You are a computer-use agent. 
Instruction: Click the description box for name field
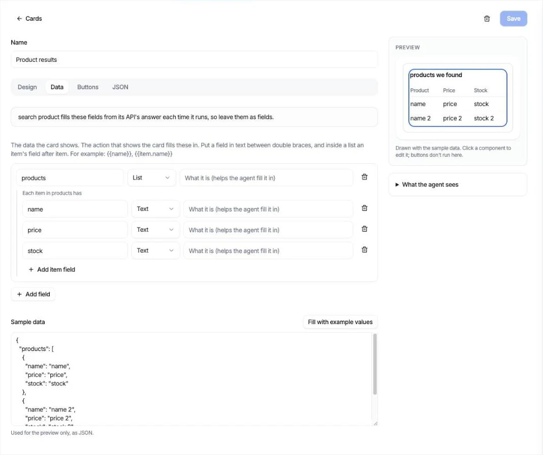(268, 209)
